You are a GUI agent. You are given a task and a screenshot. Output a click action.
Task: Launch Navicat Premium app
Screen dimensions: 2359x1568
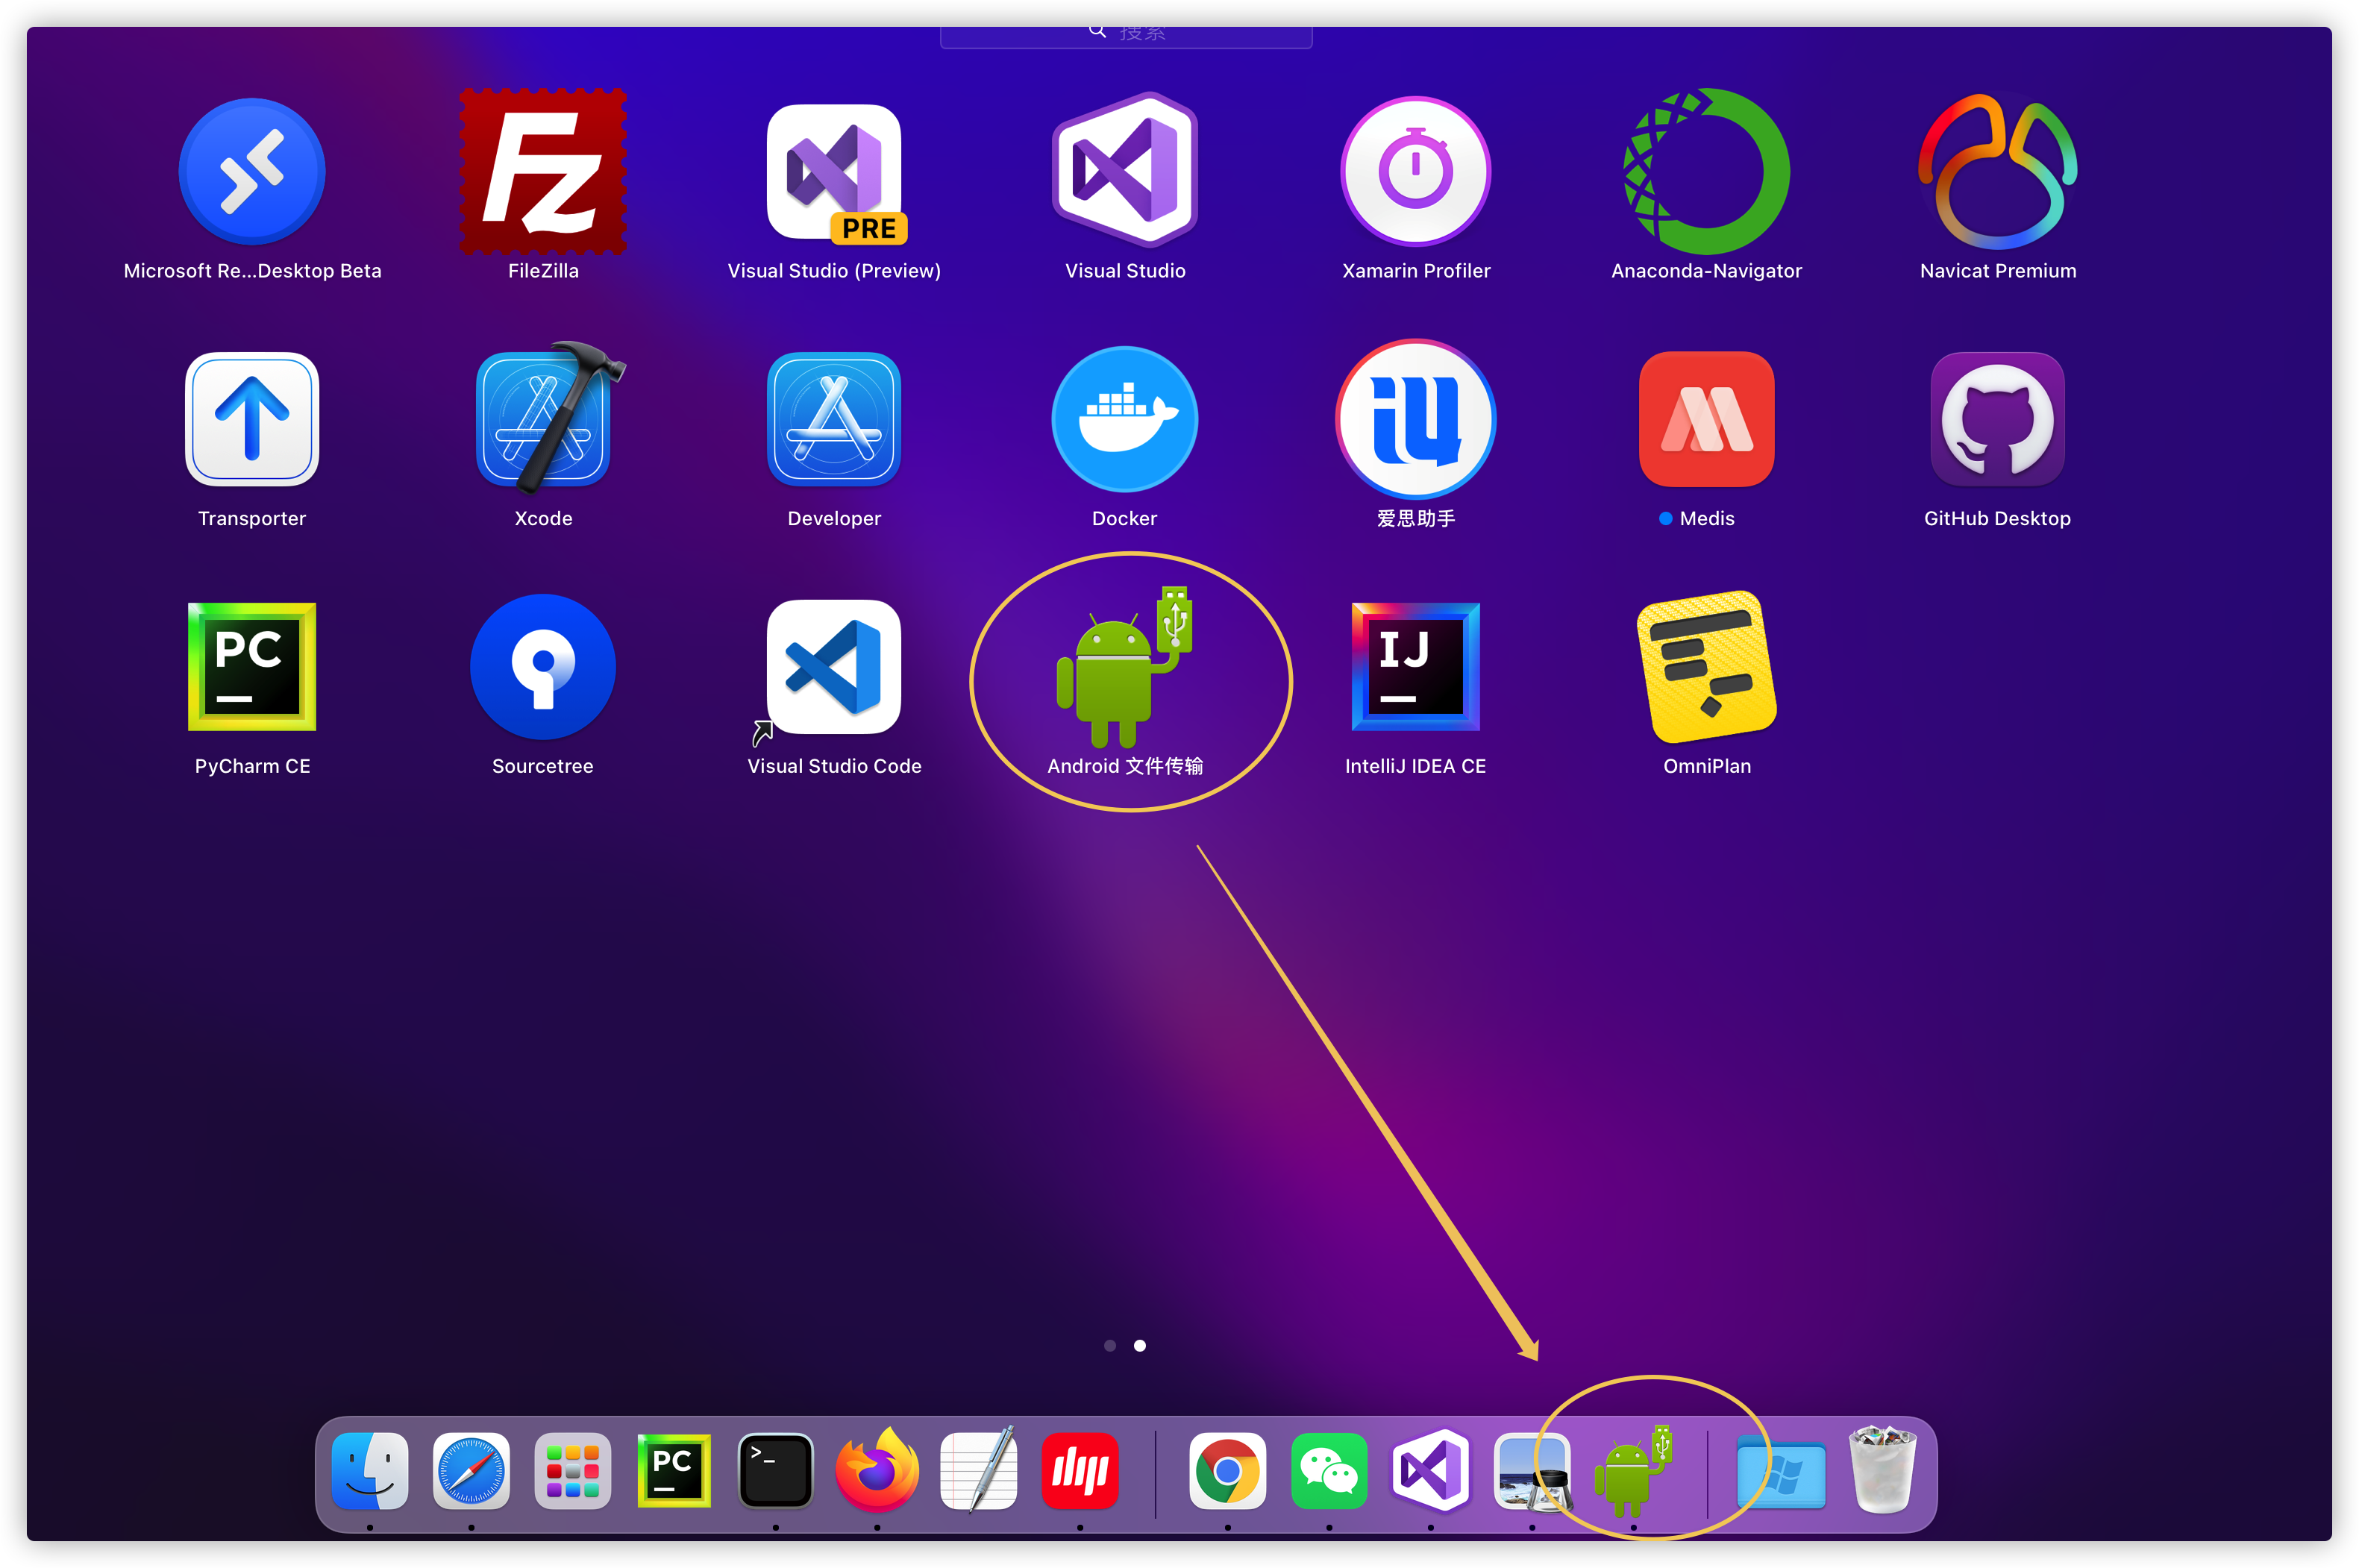[1997, 172]
